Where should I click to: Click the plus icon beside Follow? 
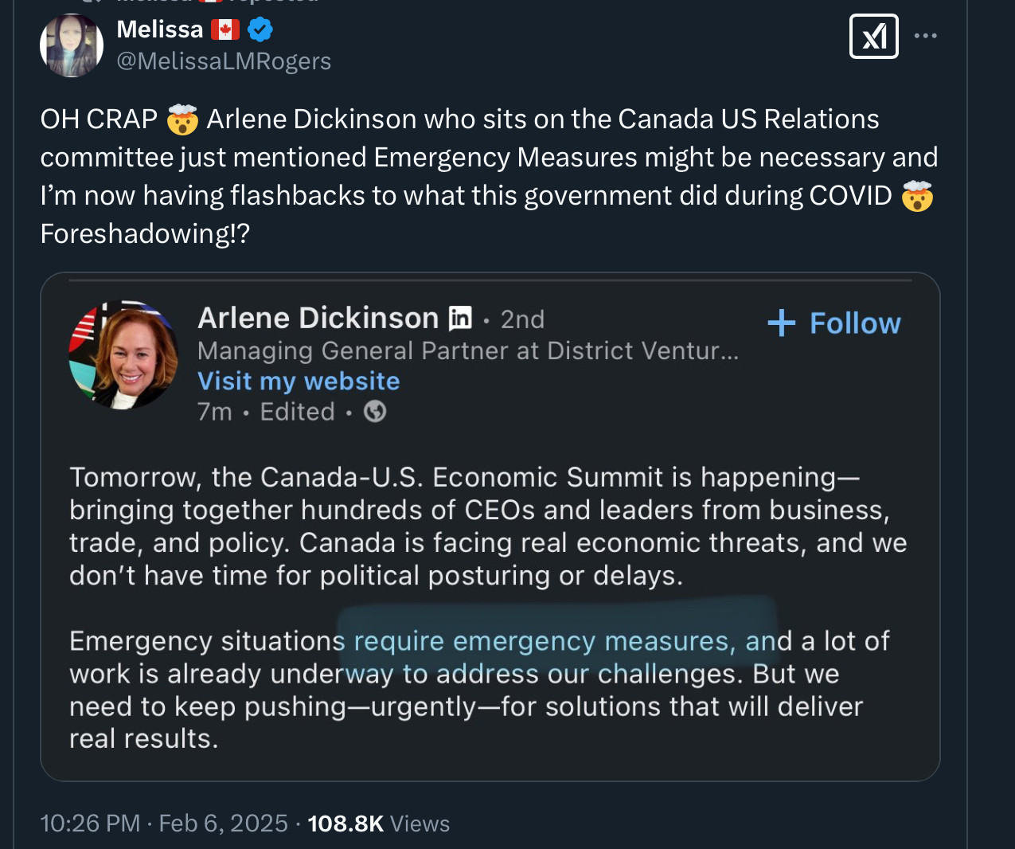click(x=781, y=323)
